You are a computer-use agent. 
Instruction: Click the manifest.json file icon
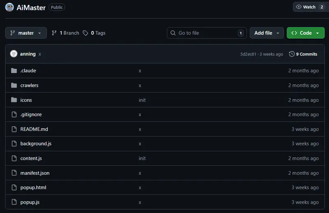(x=14, y=173)
